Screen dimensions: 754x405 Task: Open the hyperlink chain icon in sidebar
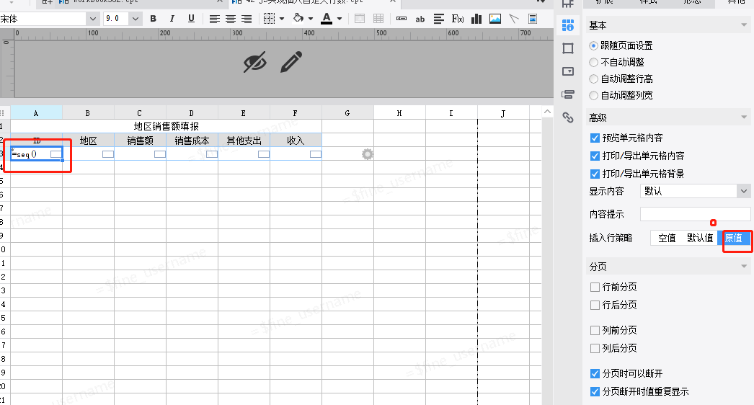click(568, 117)
